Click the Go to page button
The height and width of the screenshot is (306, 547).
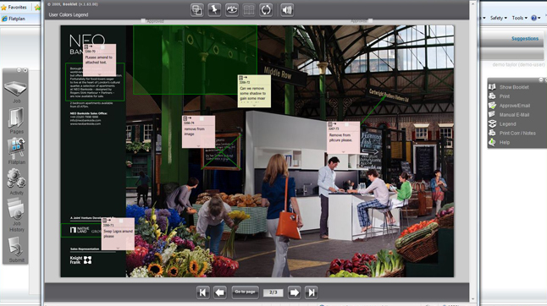pyautogui.click(x=245, y=292)
